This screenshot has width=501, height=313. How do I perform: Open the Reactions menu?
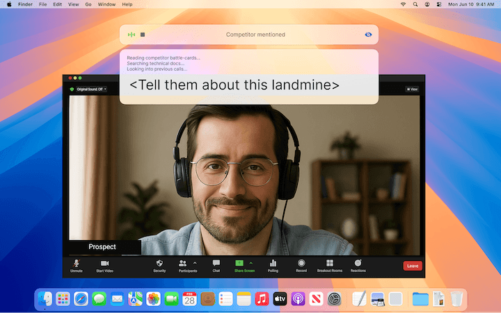coord(358,266)
